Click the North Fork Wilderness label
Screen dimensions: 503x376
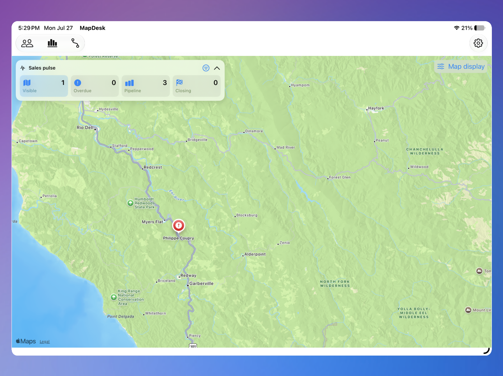(x=335, y=284)
